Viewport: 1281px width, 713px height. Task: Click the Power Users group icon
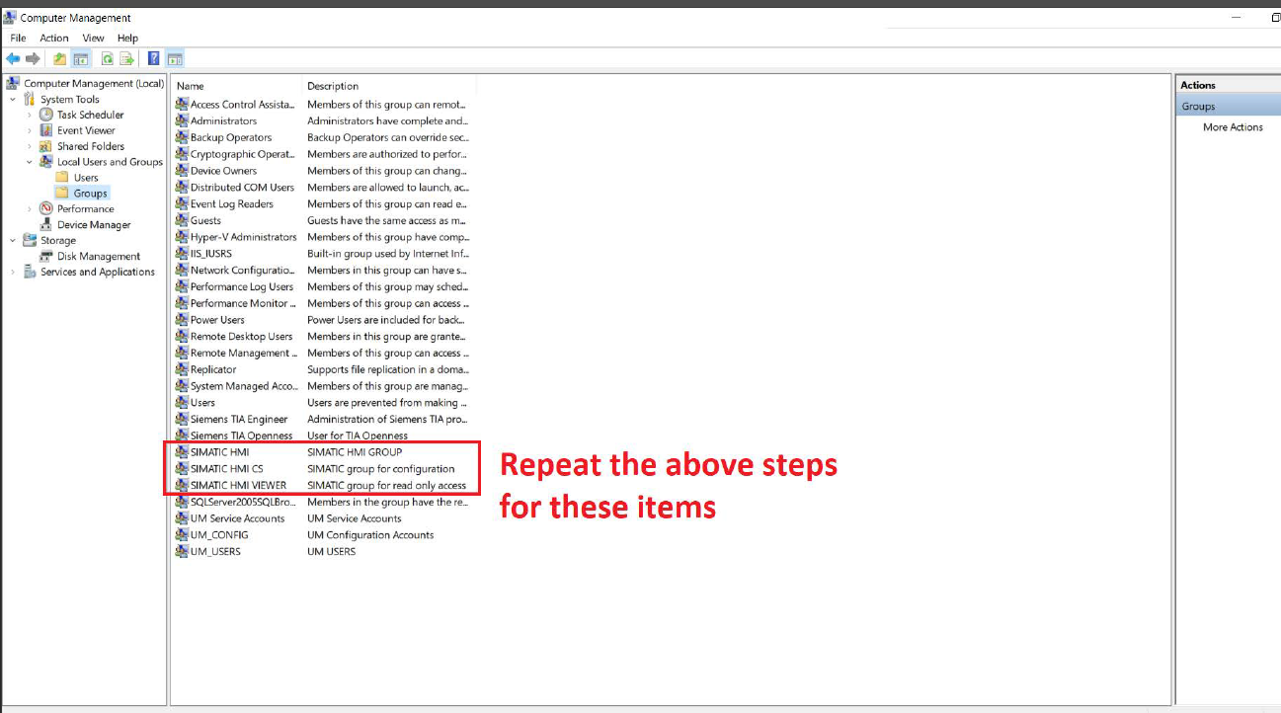(x=182, y=320)
